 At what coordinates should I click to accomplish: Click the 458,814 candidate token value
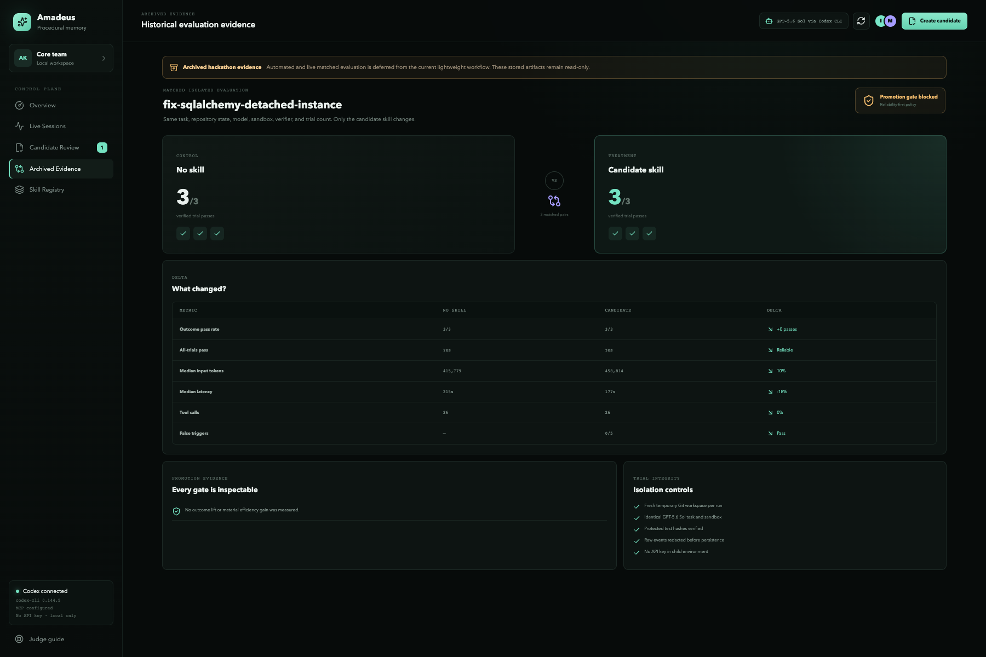(x=614, y=371)
